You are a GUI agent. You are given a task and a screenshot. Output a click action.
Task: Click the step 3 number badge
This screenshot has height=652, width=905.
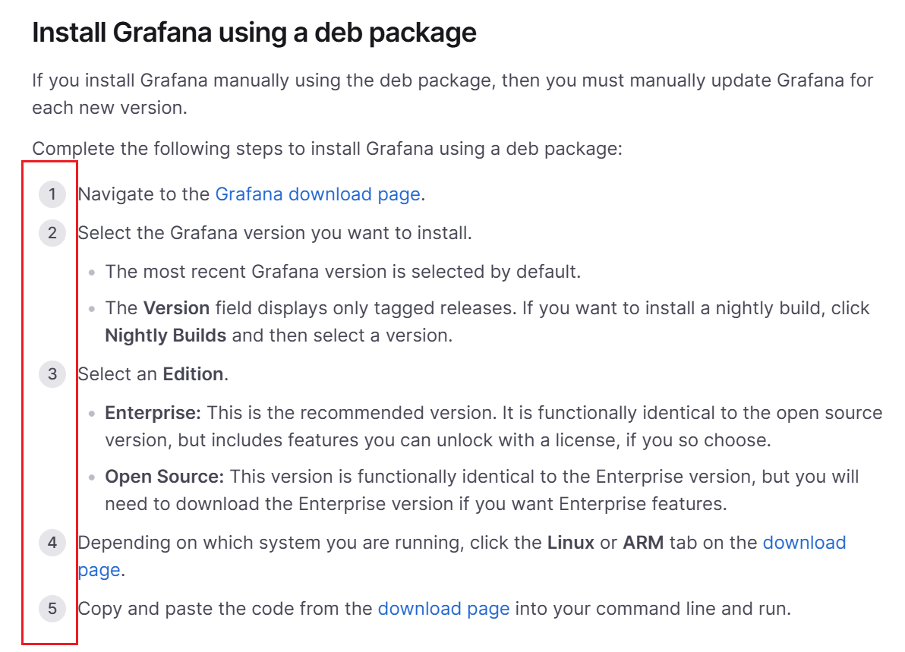[52, 374]
